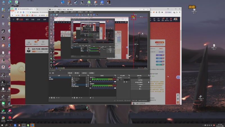Viewport: 225px width, 127px height.
Task: Open the Windows Start menu
Action: 2,125
